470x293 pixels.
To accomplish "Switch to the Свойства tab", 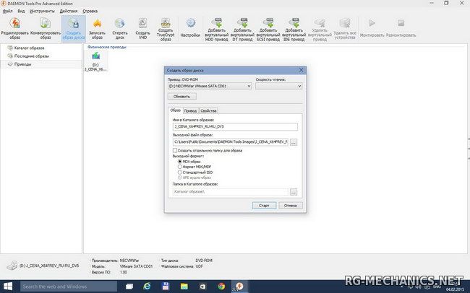I will 208,110.
